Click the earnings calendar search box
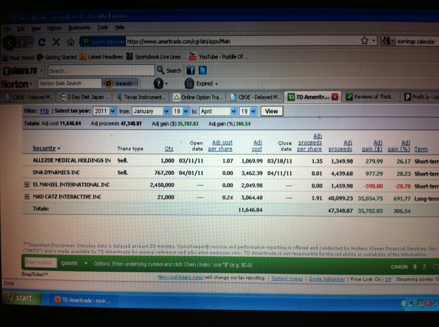 (417, 42)
